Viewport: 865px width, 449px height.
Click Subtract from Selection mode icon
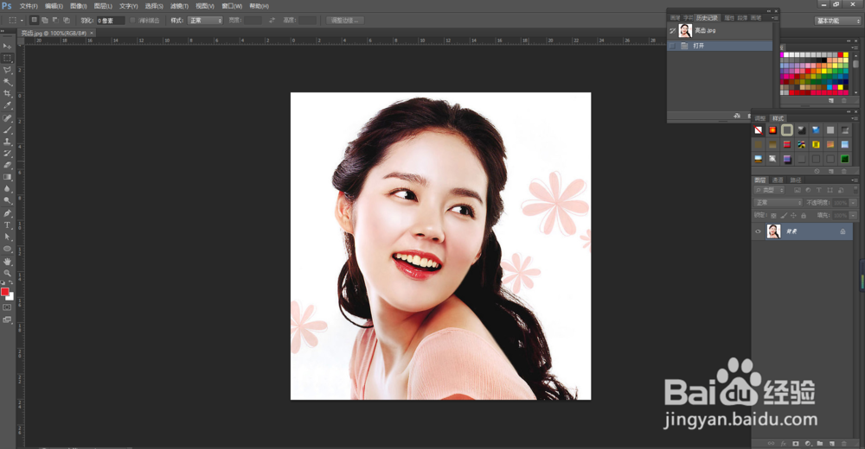[55, 21]
